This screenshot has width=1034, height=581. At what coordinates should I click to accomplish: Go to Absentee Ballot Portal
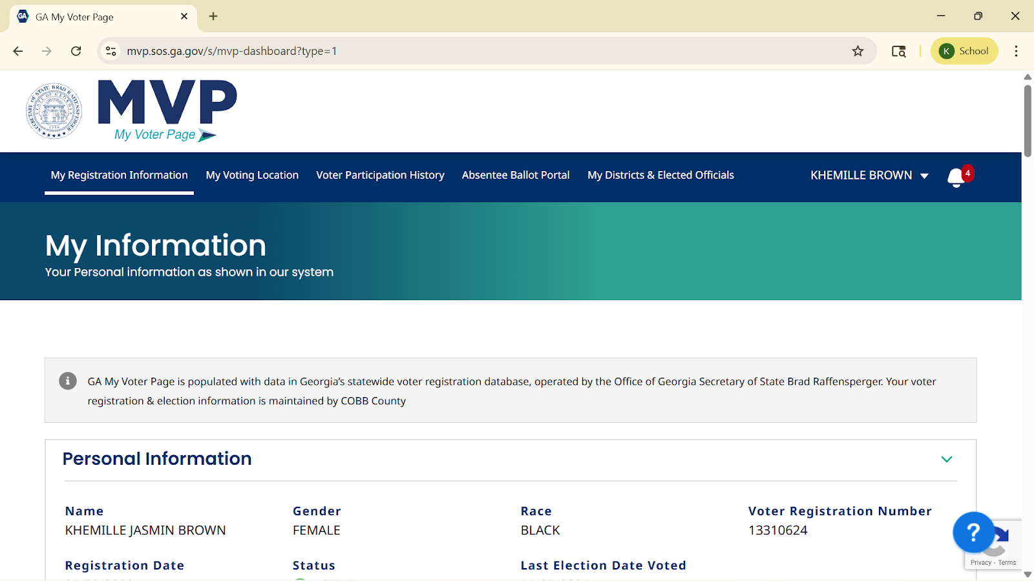point(516,175)
